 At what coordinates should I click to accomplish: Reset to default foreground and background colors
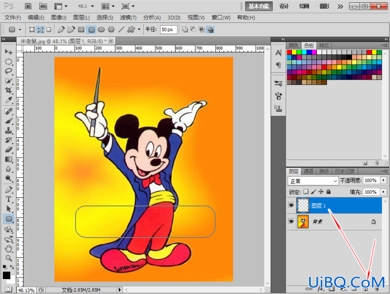click(4, 267)
